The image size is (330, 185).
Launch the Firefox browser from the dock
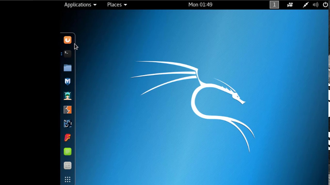(x=68, y=40)
